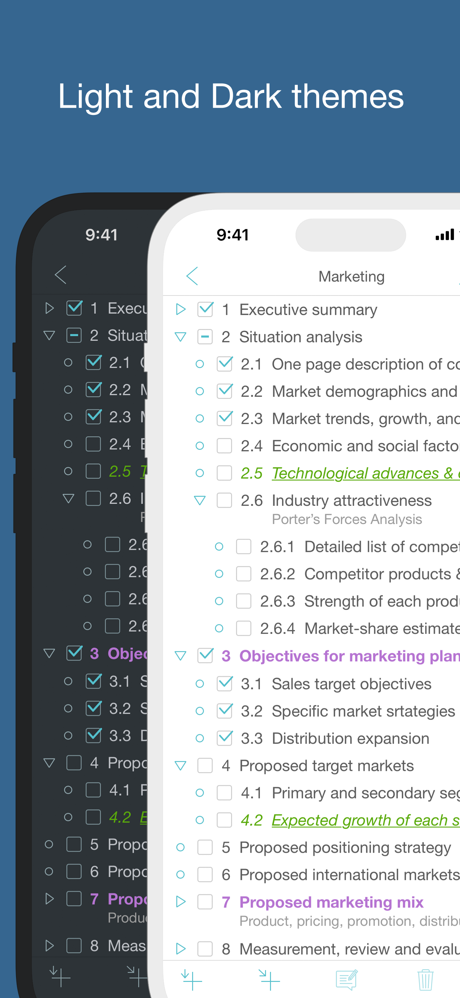Check row 5 checkbox in dark phone
This screenshot has height=998, width=460.
pos(74,844)
